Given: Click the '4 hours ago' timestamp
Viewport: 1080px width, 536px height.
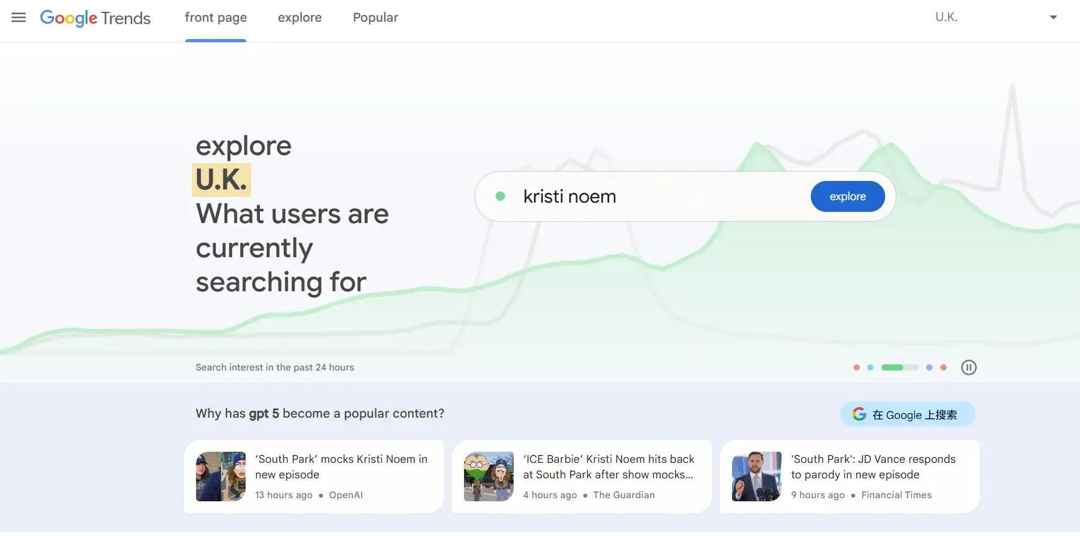Looking at the screenshot, I should click(x=550, y=495).
